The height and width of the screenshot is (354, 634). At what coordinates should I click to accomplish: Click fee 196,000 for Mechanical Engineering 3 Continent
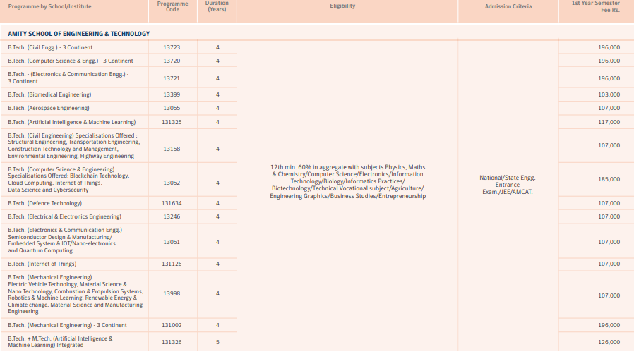609,325
